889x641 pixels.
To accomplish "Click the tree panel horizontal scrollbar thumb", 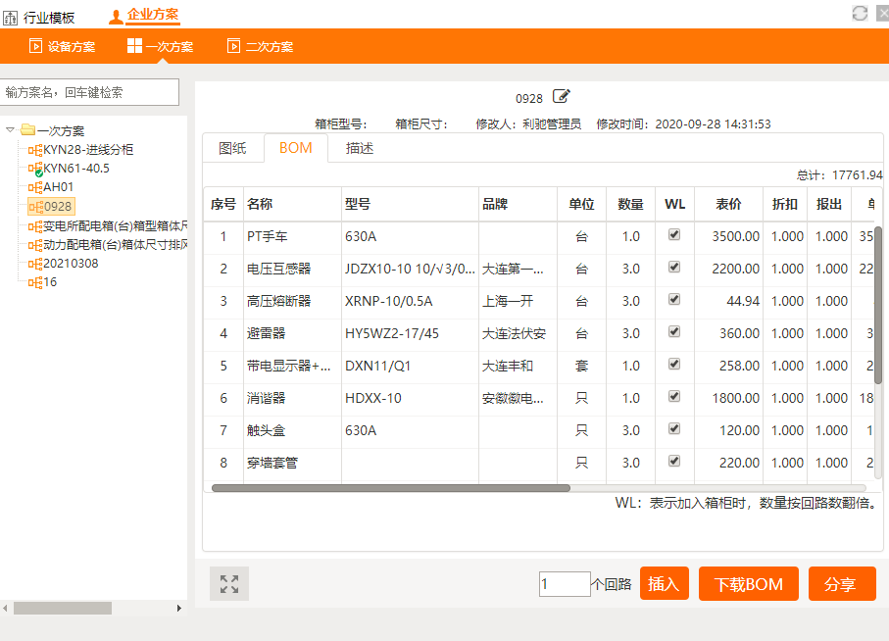I will (63, 608).
